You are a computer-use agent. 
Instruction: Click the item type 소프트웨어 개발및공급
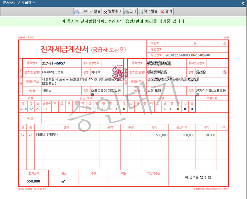106,93
